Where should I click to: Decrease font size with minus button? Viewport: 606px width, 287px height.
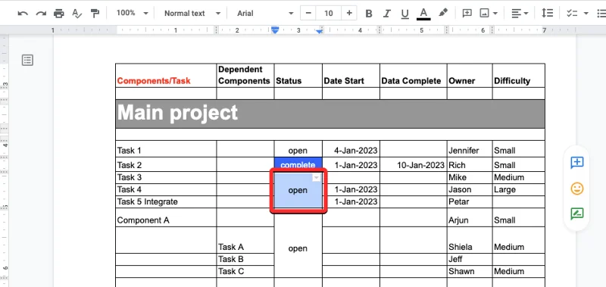[308, 14]
